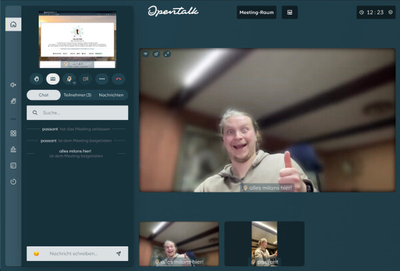Click the shield status icon next to time
400x271 pixels.
[x=391, y=12]
